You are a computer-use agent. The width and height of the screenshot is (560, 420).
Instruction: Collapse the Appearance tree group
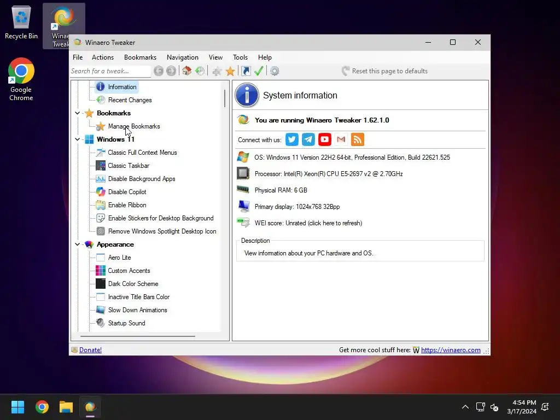pos(77,244)
